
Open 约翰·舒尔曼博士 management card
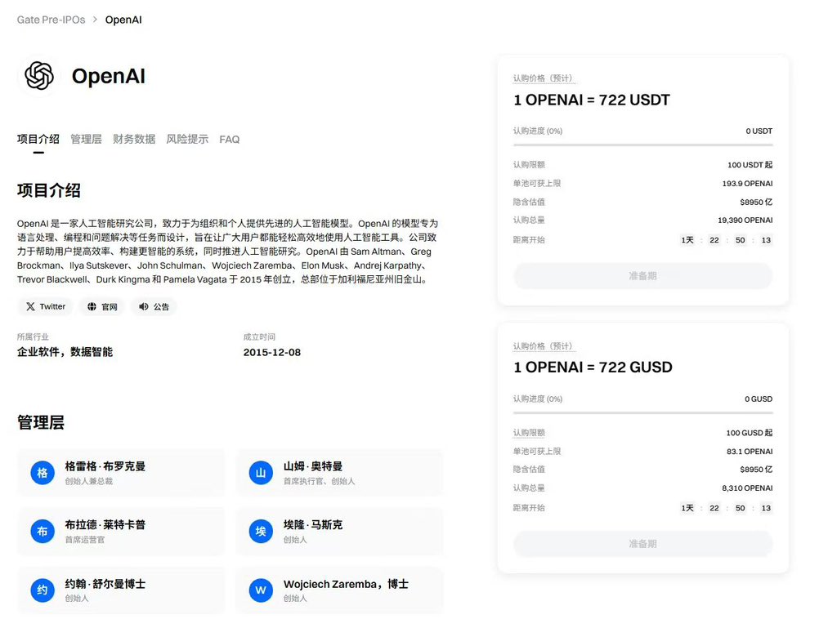click(x=121, y=590)
